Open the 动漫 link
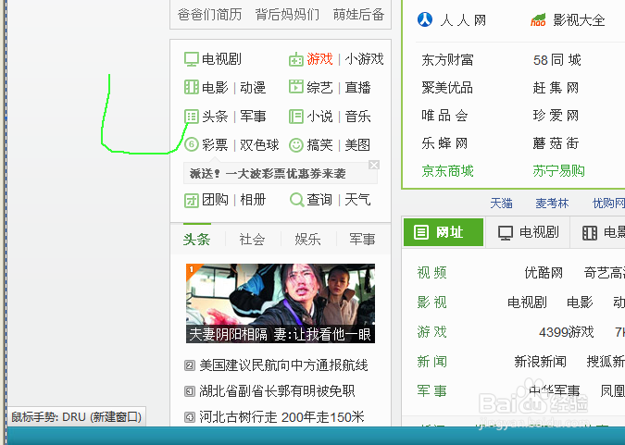This screenshot has height=445, width=625. click(x=253, y=87)
